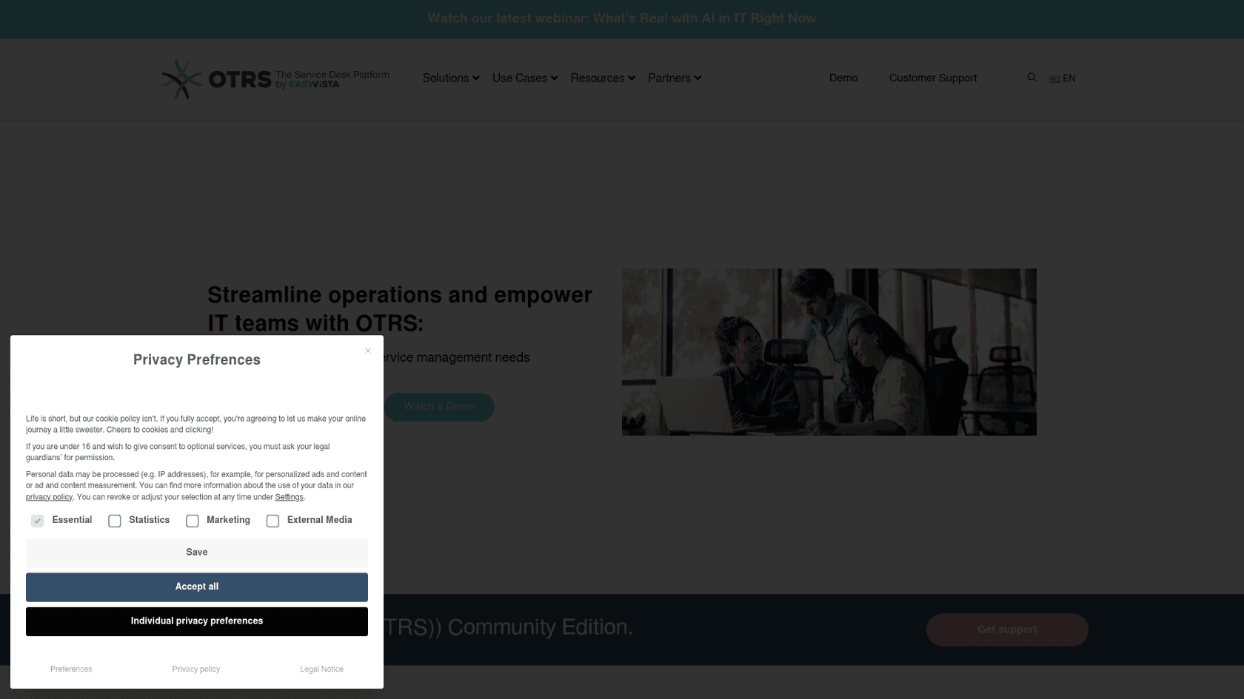The height and width of the screenshot is (699, 1244).
Task: Open the Customer Support nav link
Action: [x=933, y=78]
